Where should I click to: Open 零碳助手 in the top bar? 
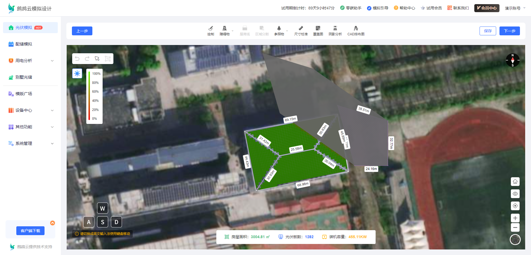pos(351,8)
